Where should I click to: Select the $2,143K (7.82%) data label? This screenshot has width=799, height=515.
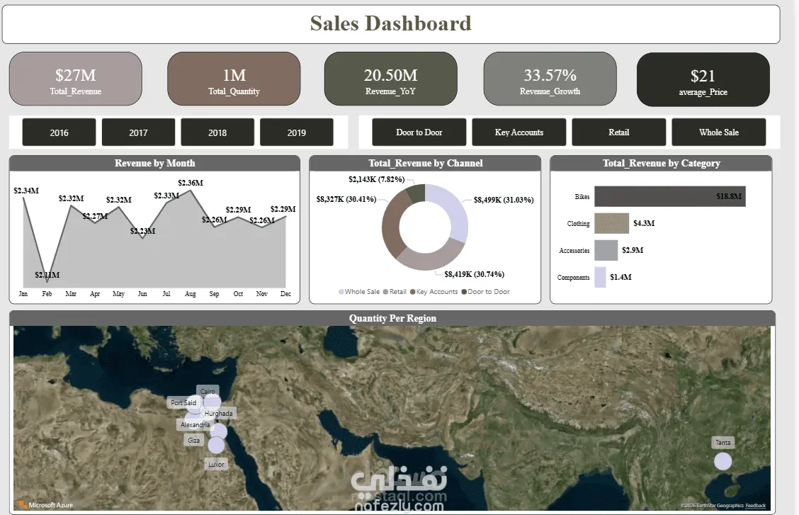click(377, 179)
